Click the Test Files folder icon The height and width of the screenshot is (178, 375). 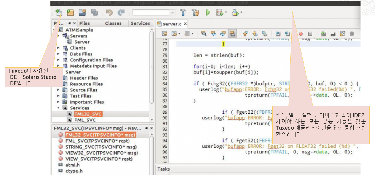pyautogui.click(x=65, y=96)
